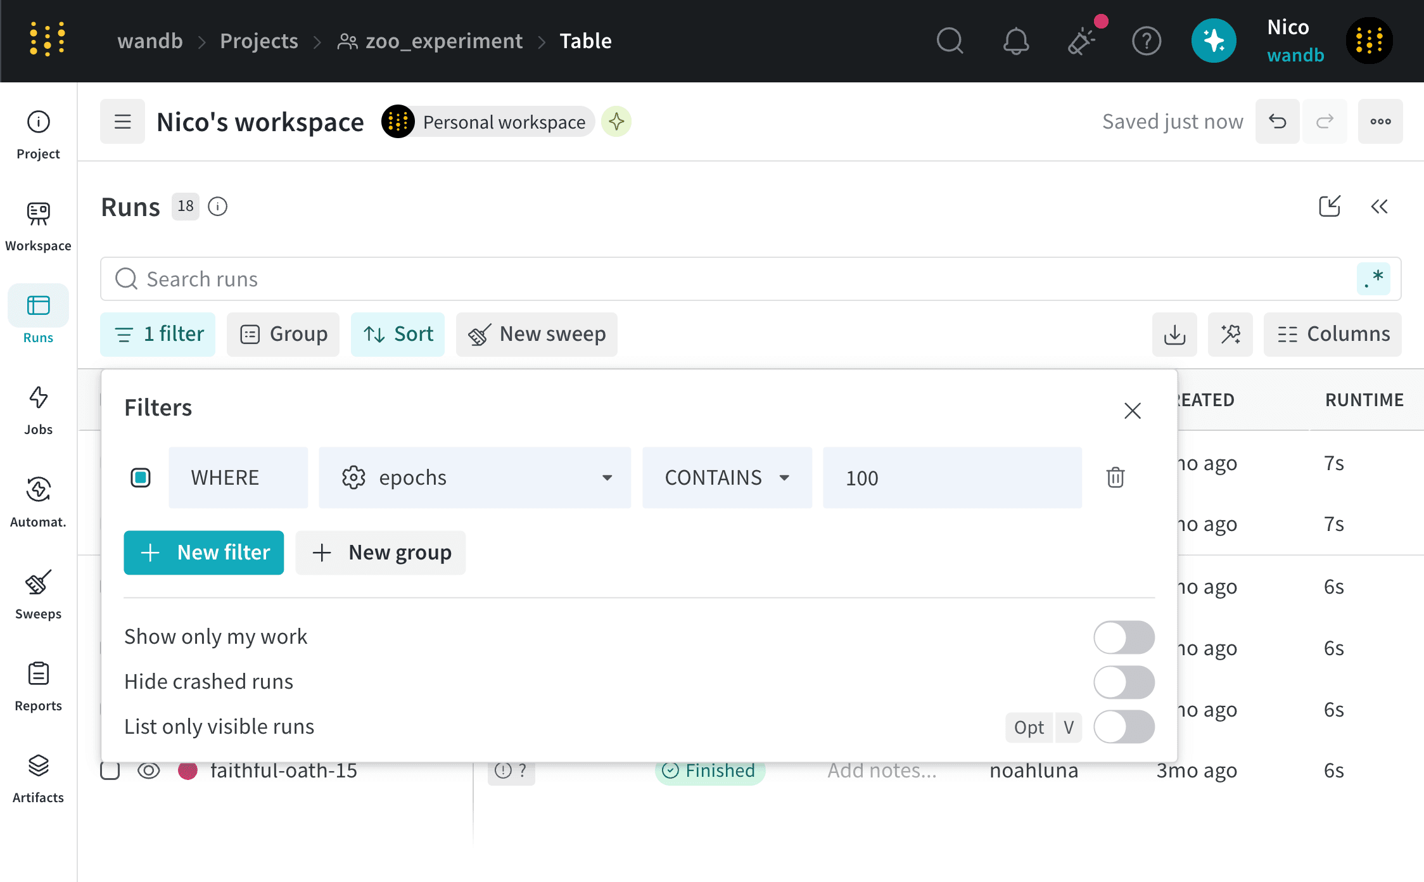Toggle the epochs filter enabled checkbox
Screen dimensions: 1424x882
[141, 477]
